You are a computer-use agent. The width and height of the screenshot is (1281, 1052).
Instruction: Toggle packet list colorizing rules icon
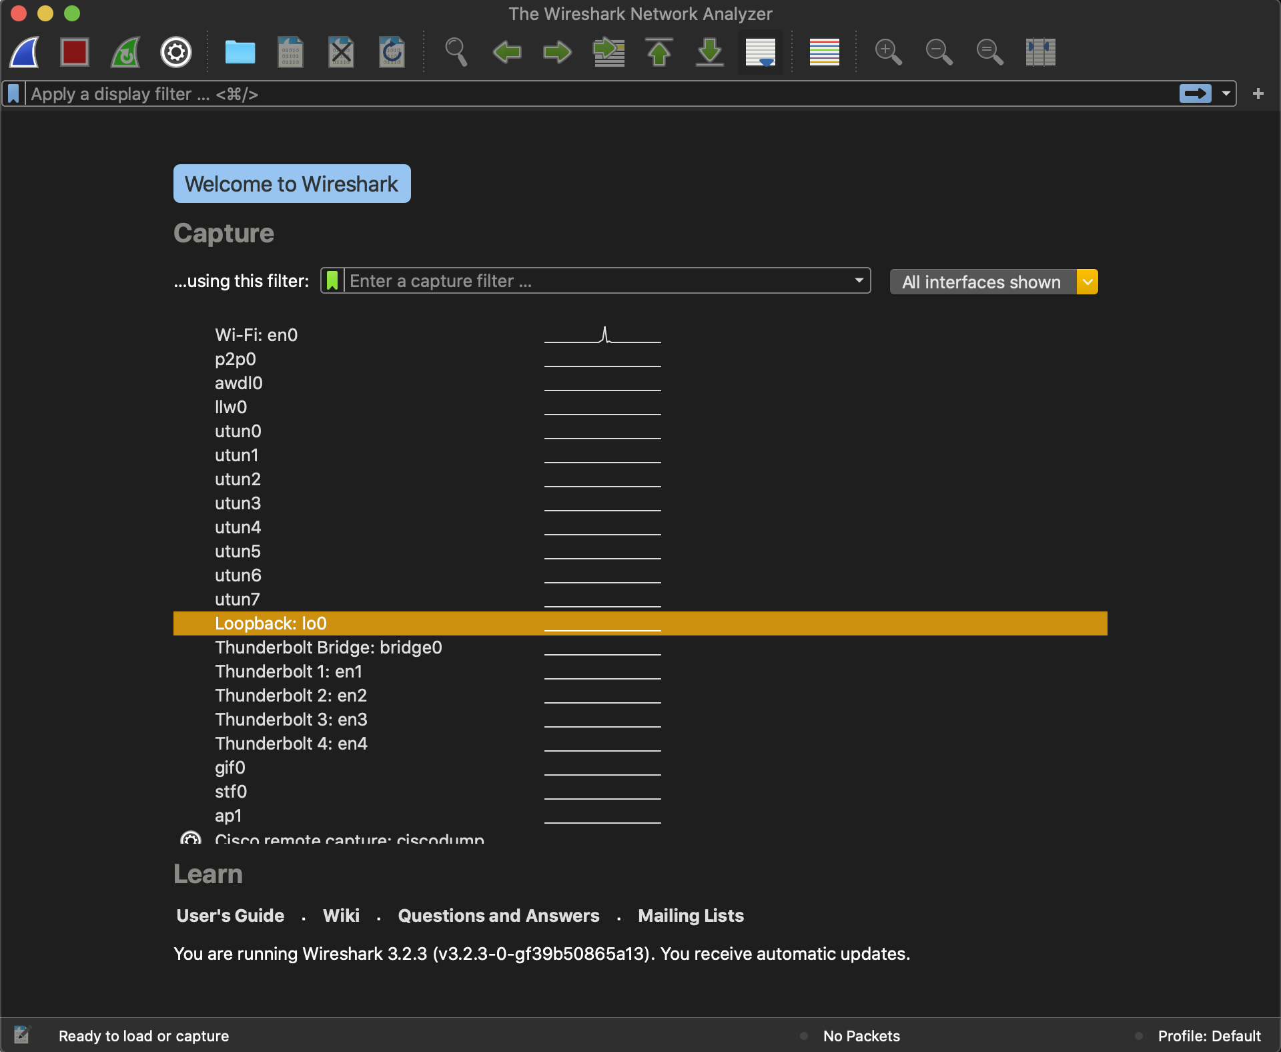(824, 52)
